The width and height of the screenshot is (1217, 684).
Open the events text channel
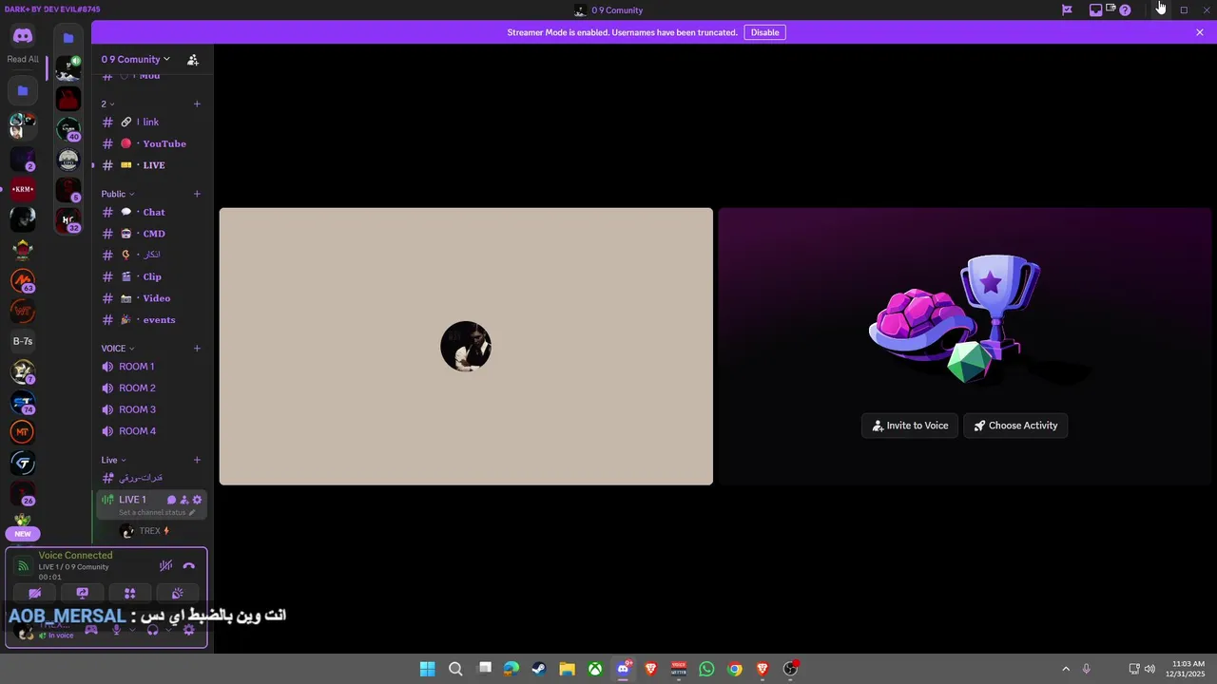tap(152, 320)
